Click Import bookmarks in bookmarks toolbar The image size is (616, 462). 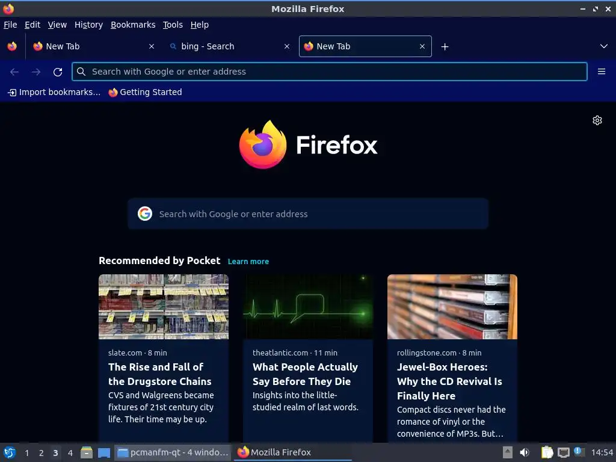pos(54,92)
